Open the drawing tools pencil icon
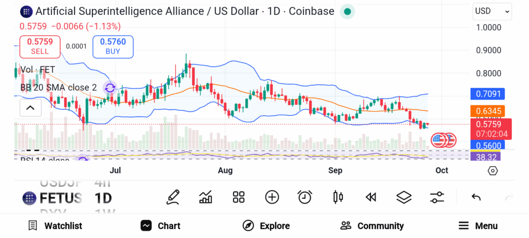The width and height of the screenshot is (529, 238). click(x=174, y=197)
